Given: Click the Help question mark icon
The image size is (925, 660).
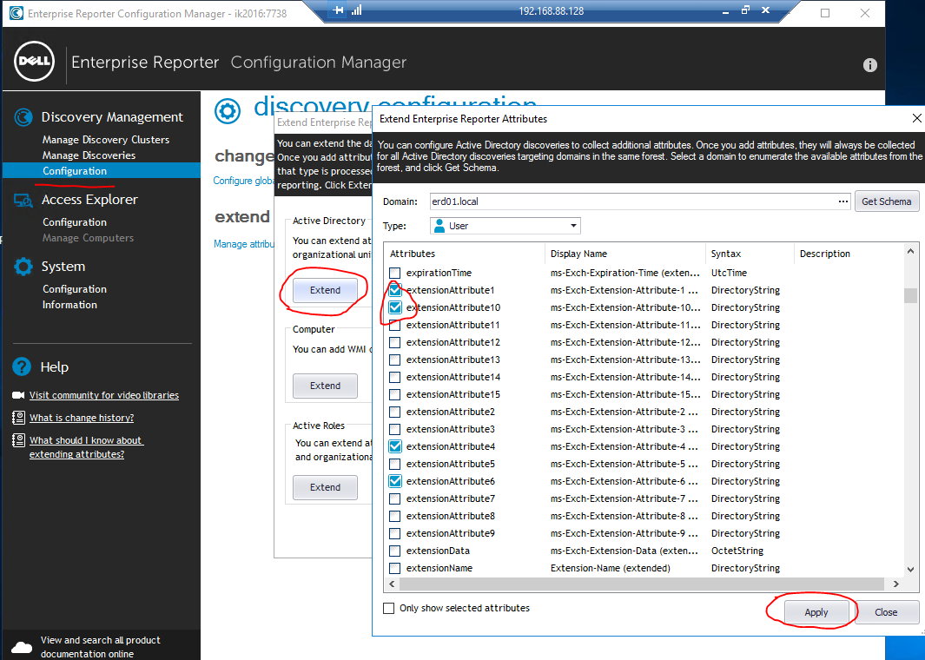Looking at the screenshot, I should tap(22, 366).
